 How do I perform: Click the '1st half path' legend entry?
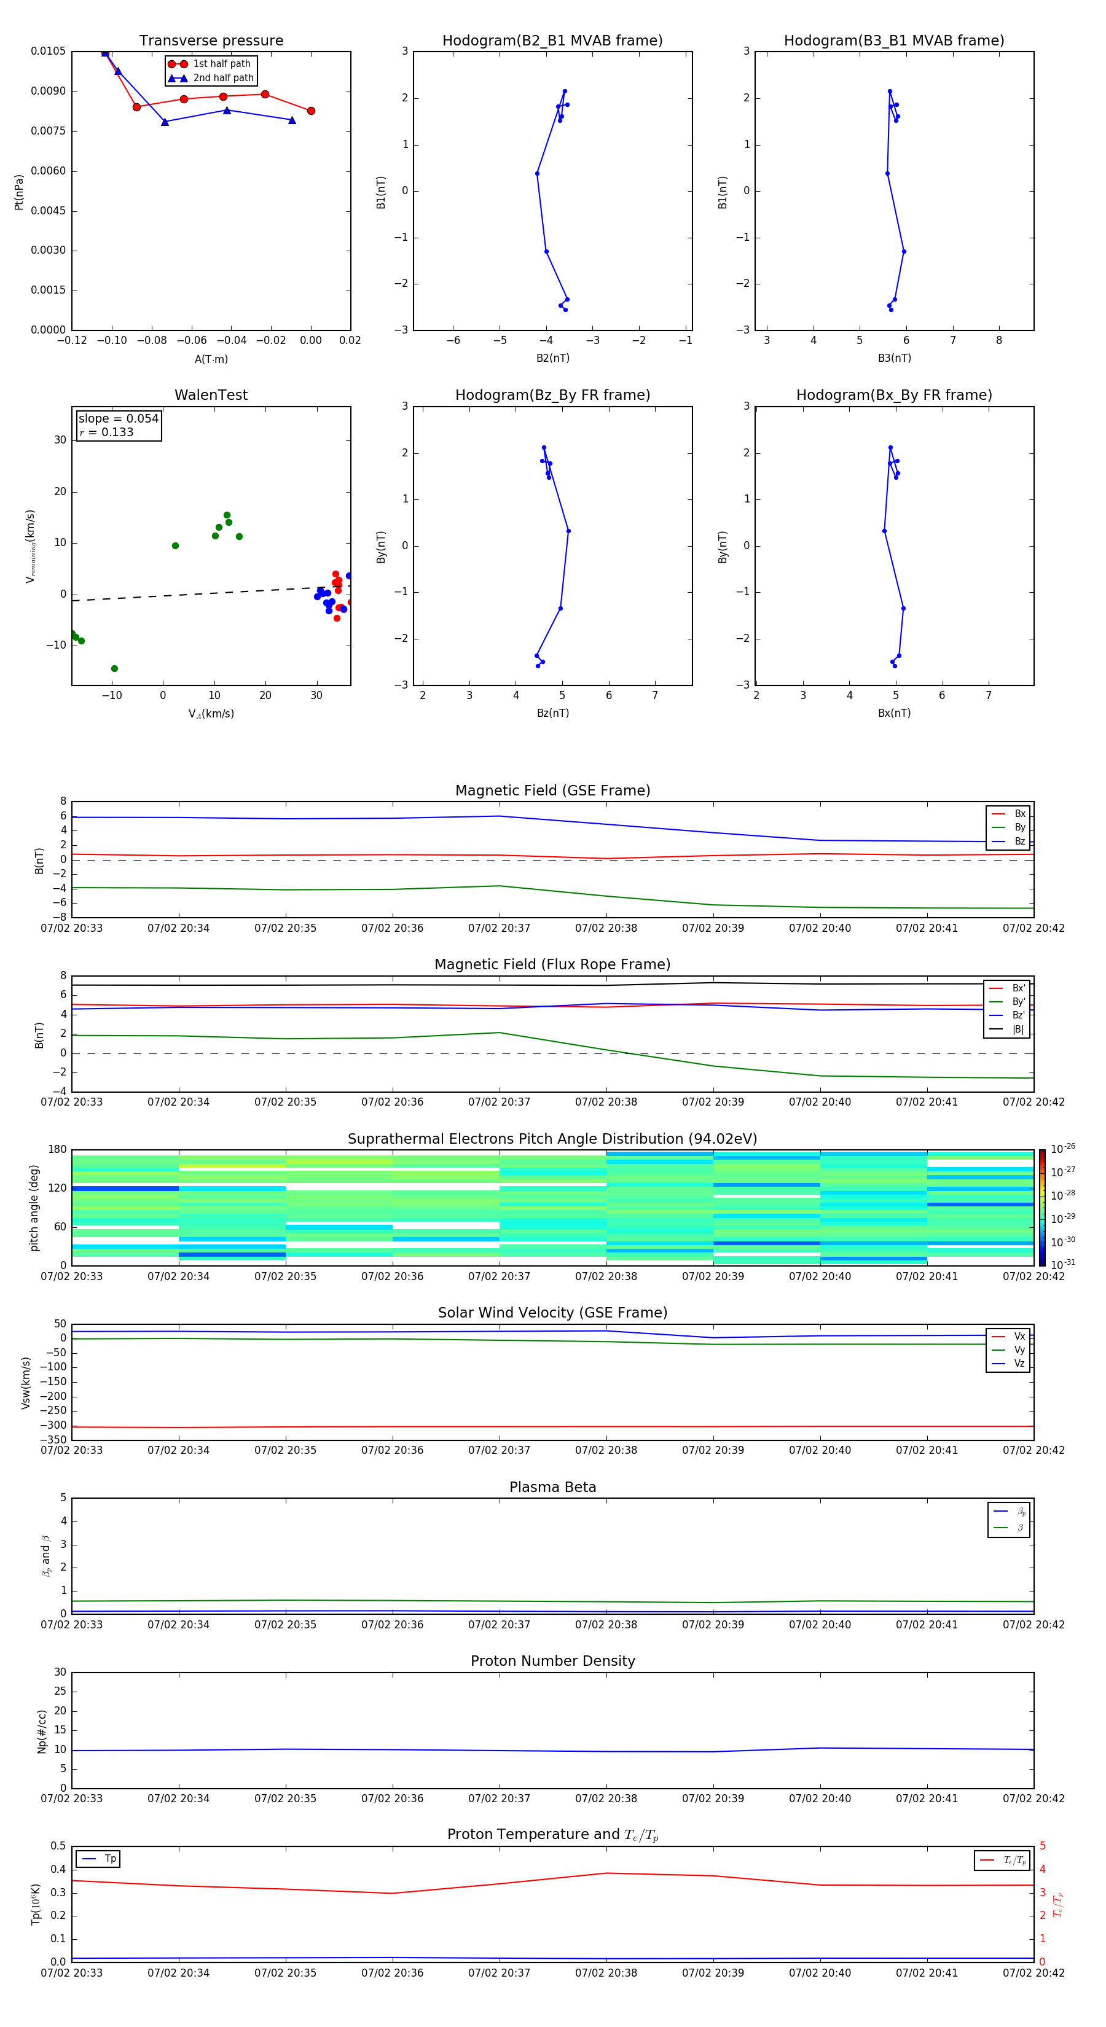(211, 64)
